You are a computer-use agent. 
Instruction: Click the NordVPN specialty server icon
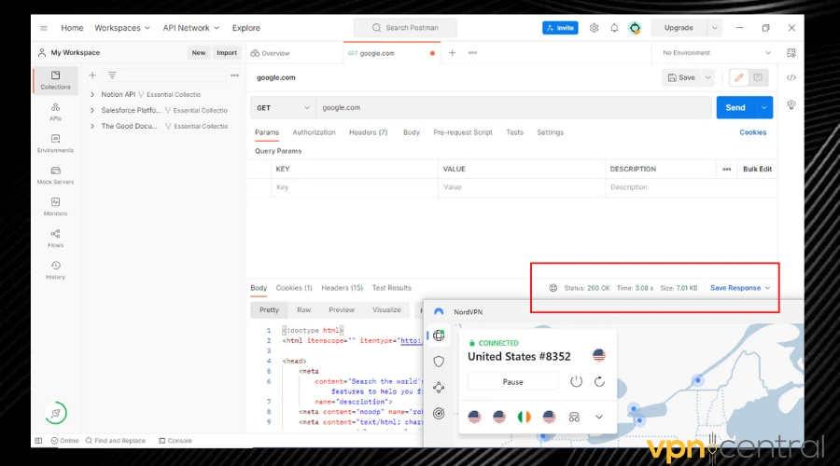574,417
